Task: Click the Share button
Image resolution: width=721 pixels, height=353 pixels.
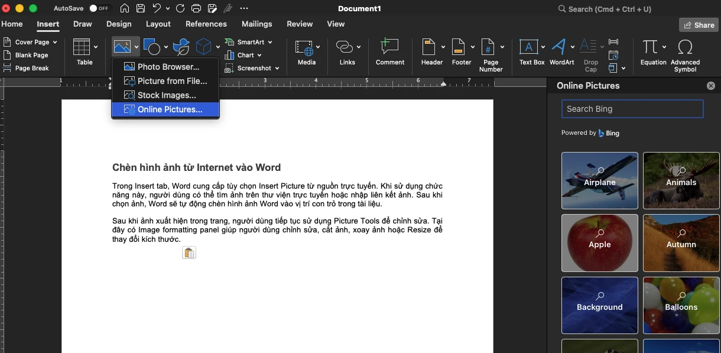Action: [699, 25]
